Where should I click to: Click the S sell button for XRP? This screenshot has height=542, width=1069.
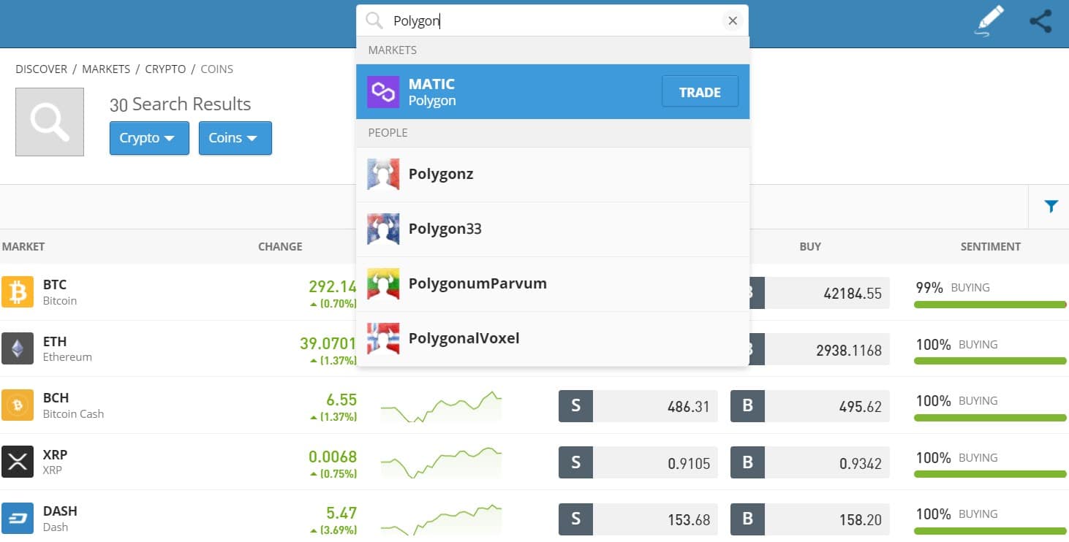575,462
